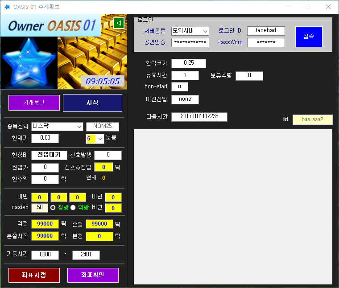Click the 거래로그 trade log button
The image size is (339, 288).
click(x=34, y=103)
